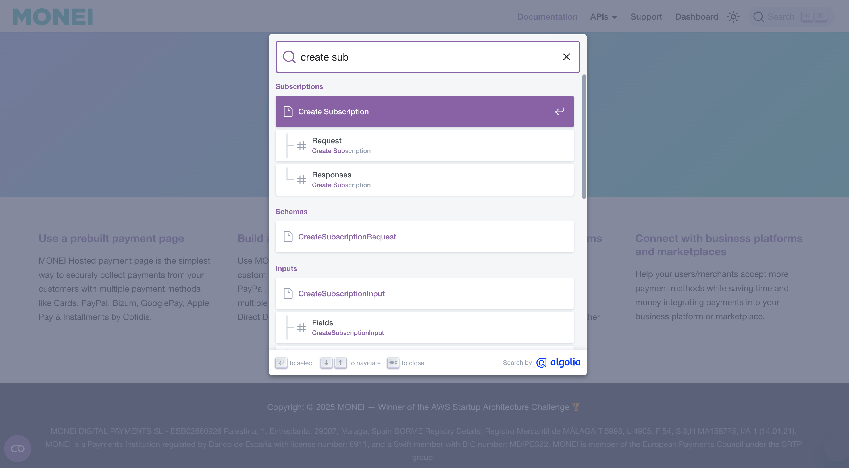Click the hash icon beside Fields
The image size is (849, 468).
pyautogui.click(x=301, y=328)
